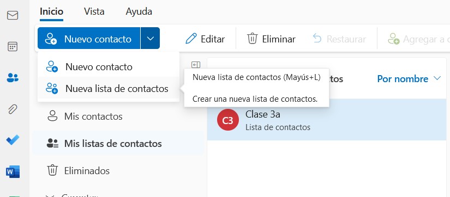Select Mis listas de contactos folder
Image resolution: width=450 pixels, height=197 pixels.
(118, 143)
